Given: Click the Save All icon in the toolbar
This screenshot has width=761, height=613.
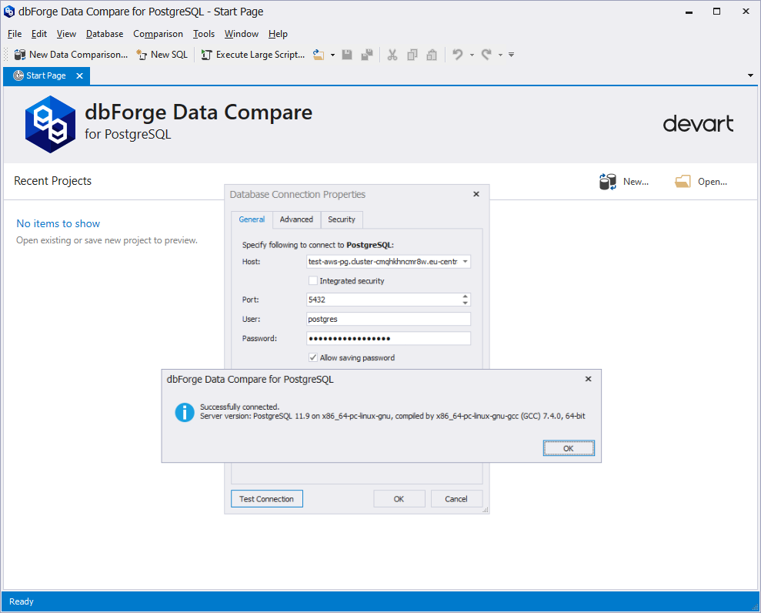Looking at the screenshot, I should point(367,55).
